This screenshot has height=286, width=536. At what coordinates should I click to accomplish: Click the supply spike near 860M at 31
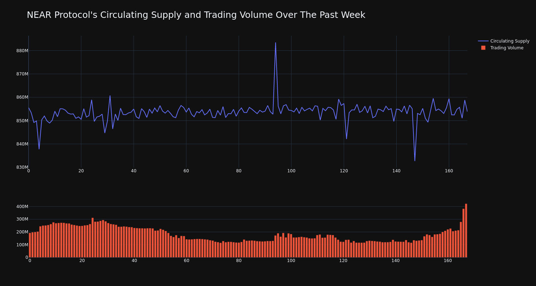point(110,96)
